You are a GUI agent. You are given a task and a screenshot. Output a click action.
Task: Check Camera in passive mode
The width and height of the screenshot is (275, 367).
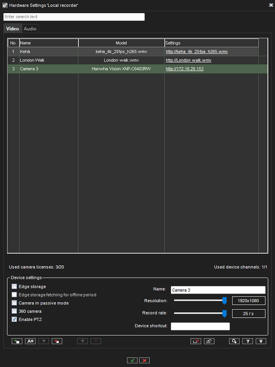click(14, 303)
